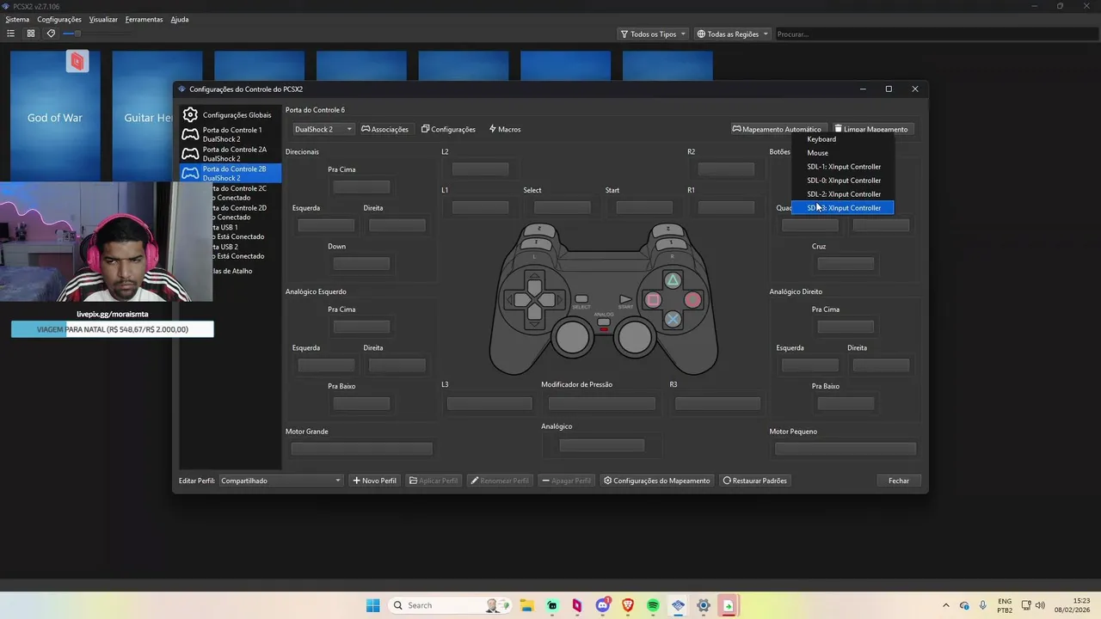Click the L2 binding box
This screenshot has width=1101, height=619.
[480, 169]
